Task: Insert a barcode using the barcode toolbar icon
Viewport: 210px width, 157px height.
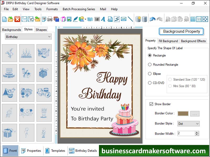Action: pyautogui.click(x=97, y=19)
